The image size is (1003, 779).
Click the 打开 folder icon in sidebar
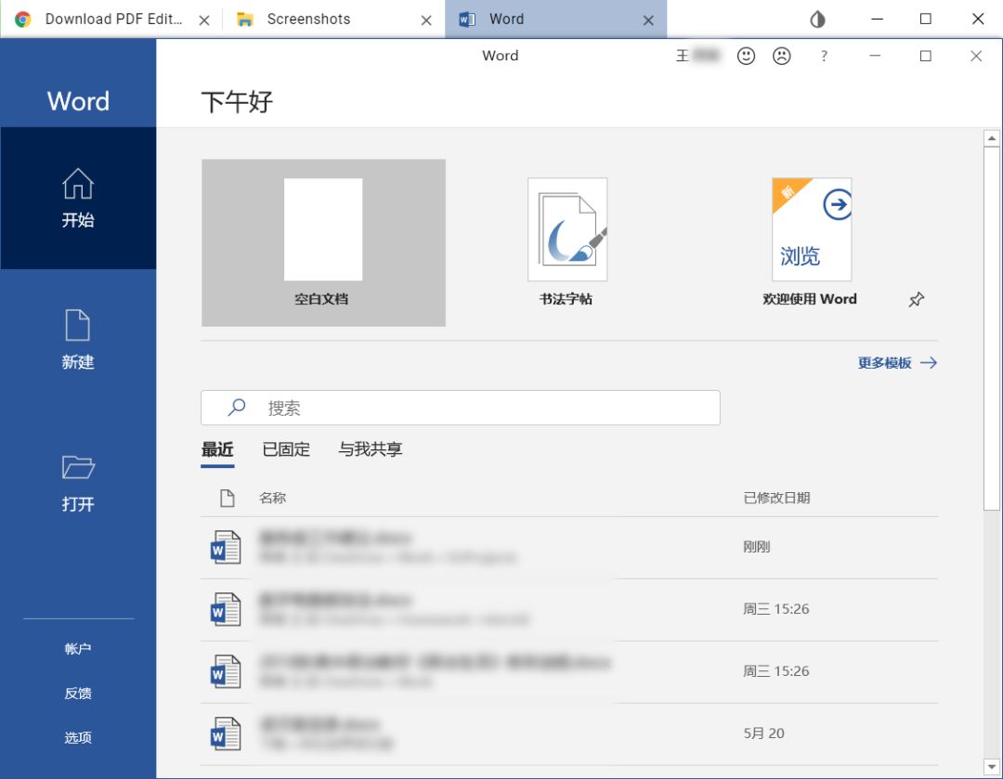pos(78,467)
